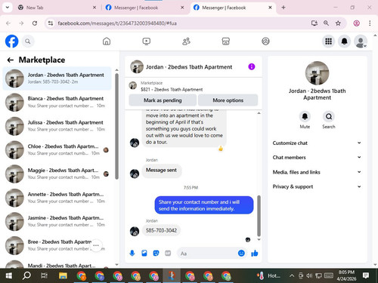
Task: Send a thumbs up like
Action: pos(255,253)
